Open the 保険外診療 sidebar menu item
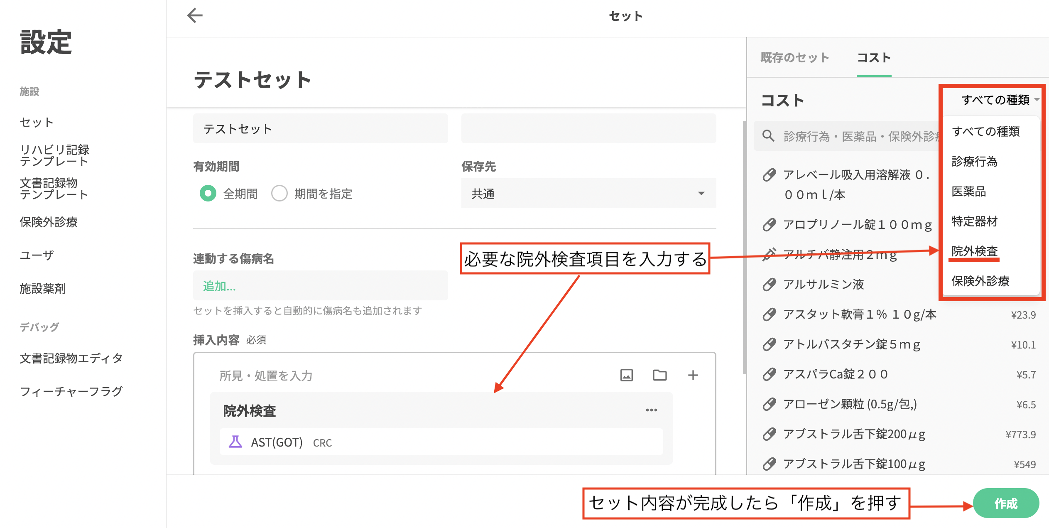Screen dimensions: 1049x528 click(x=49, y=222)
